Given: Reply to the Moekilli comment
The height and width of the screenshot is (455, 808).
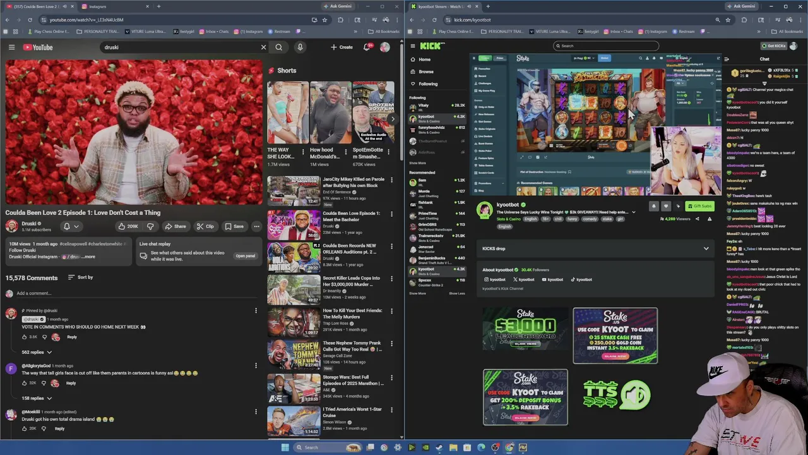Looking at the screenshot, I should [59, 428].
